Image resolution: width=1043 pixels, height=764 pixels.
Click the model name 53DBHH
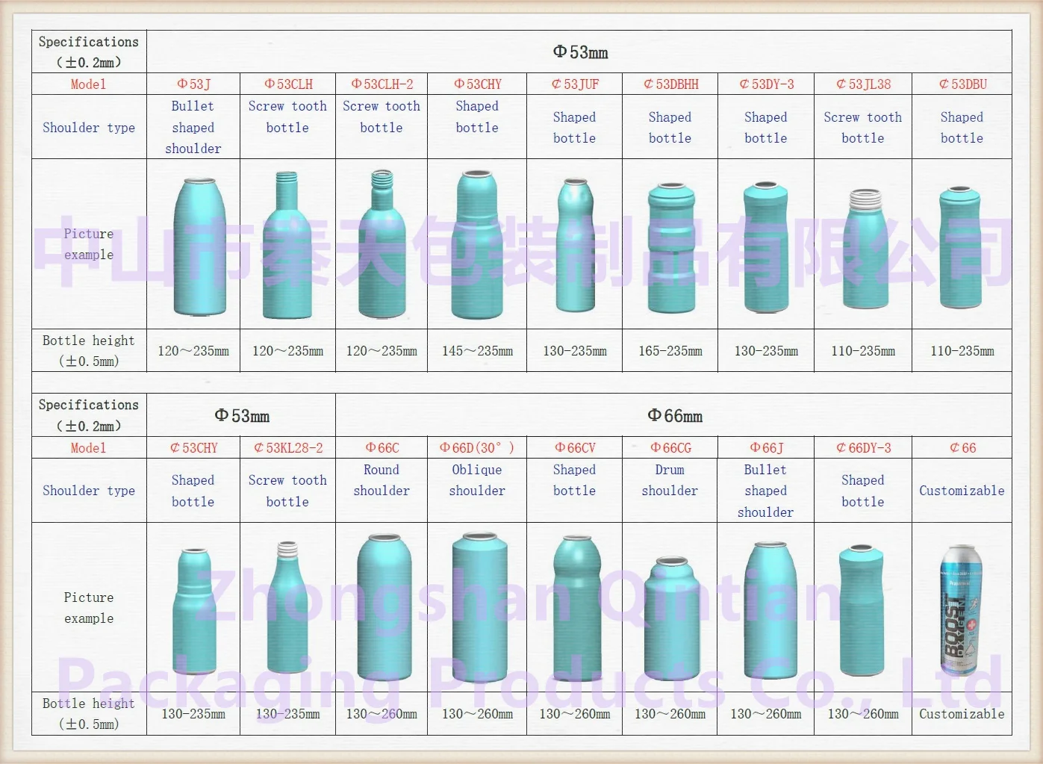click(670, 84)
